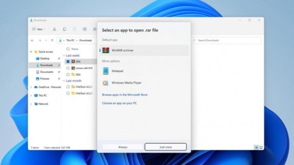Expand the Network node
294x165 pixels.
point(31,104)
